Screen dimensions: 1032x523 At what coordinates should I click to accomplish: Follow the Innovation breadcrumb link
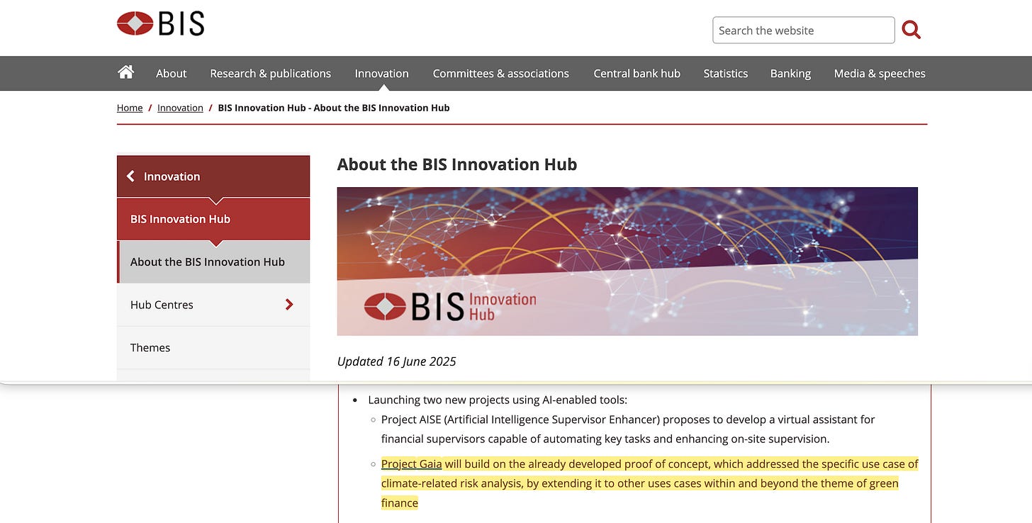tap(180, 108)
